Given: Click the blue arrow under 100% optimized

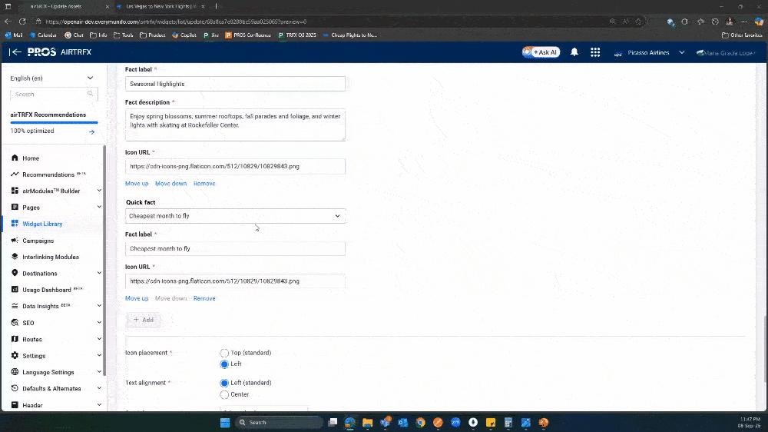Looking at the screenshot, I should click(91, 131).
